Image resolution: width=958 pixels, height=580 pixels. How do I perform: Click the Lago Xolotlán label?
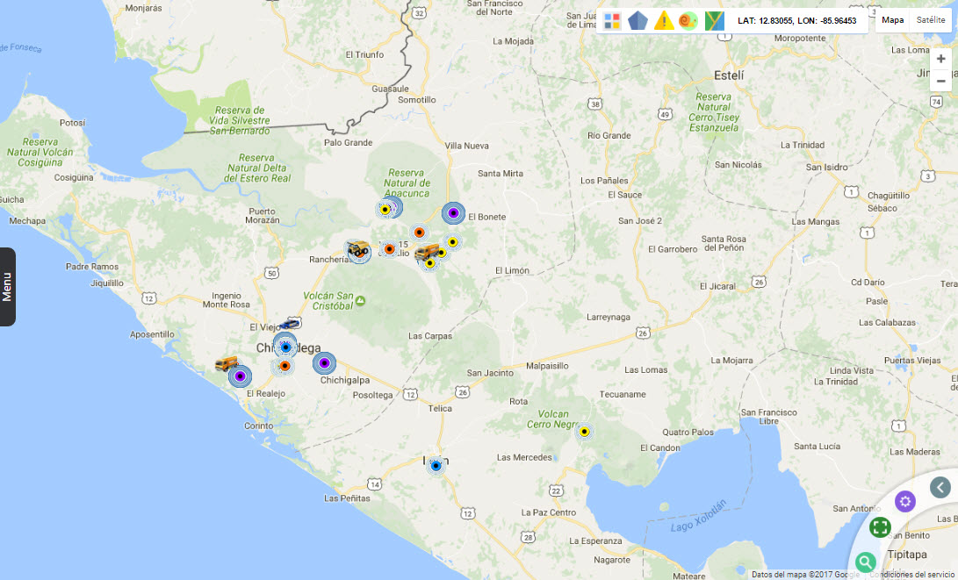tap(699, 517)
